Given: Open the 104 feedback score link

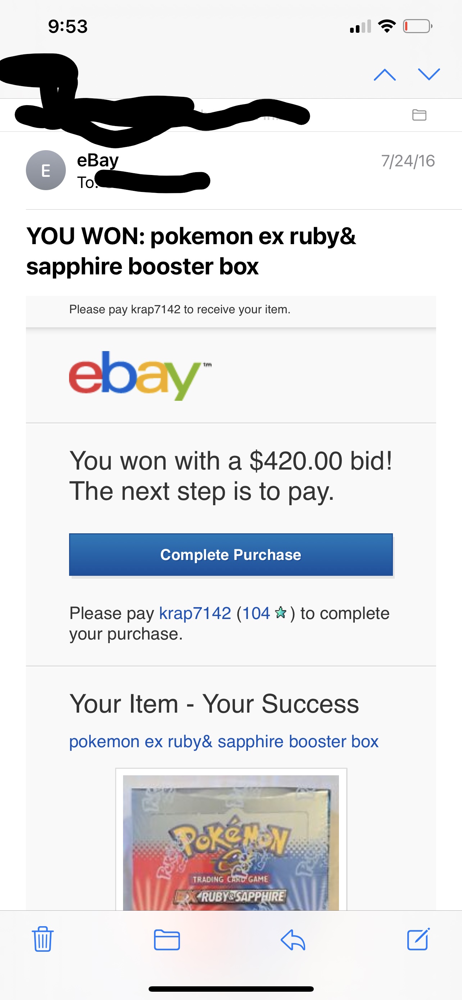Looking at the screenshot, I should [256, 613].
